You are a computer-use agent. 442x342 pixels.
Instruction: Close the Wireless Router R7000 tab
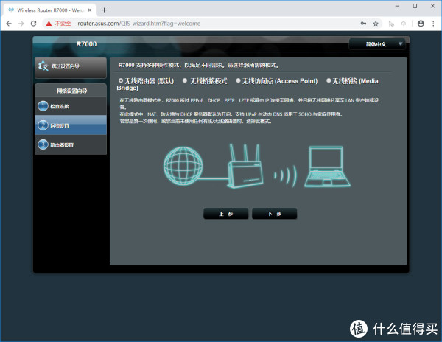[90, 10]
